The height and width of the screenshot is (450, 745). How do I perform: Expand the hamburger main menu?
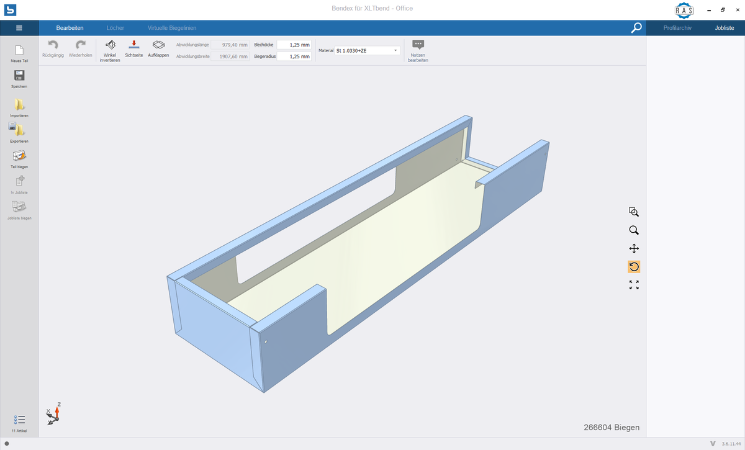pos(19,28)
